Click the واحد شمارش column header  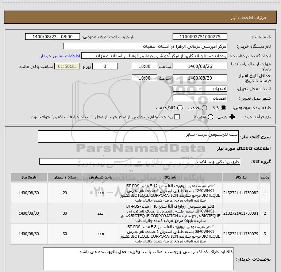pyautogui.click(x=101, y=177)
